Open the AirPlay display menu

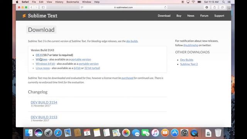pos(188,2)
